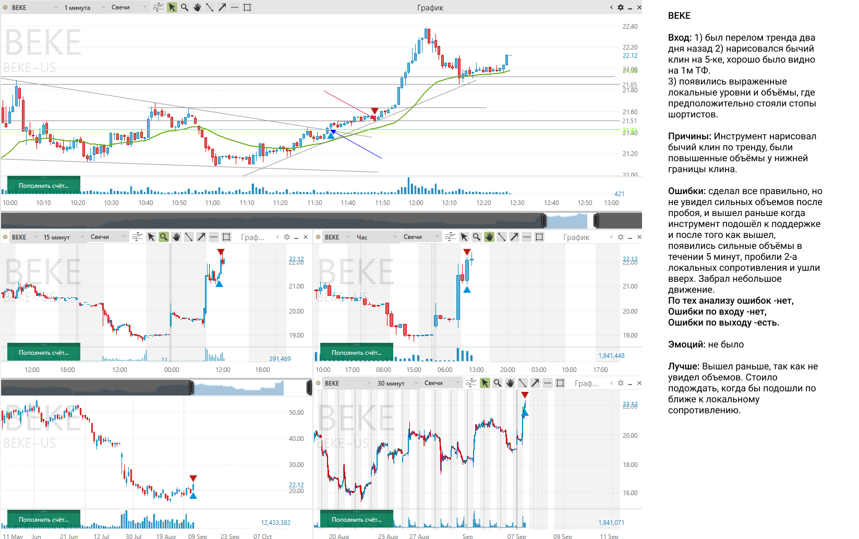Select the active cursor tool in the 30 минут chart
The height and width of the screenshot is (539, 859).
[485, 383]
